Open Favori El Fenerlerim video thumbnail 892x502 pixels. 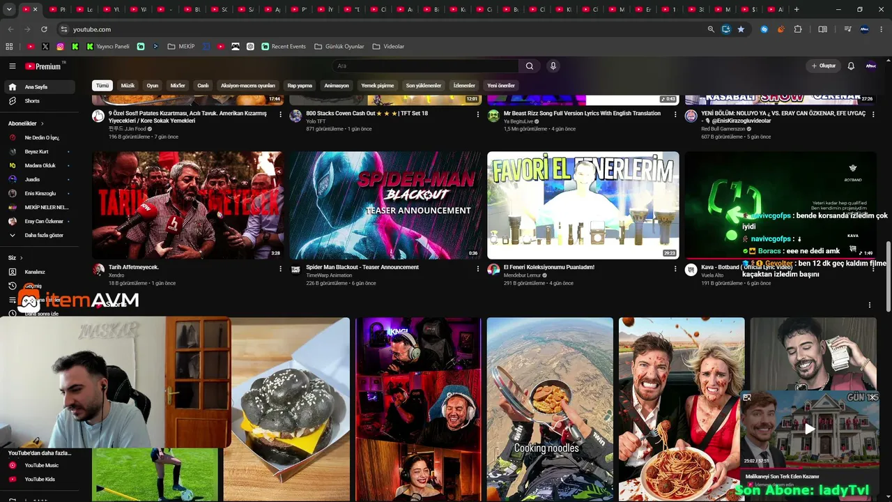(x=583, y=206)
